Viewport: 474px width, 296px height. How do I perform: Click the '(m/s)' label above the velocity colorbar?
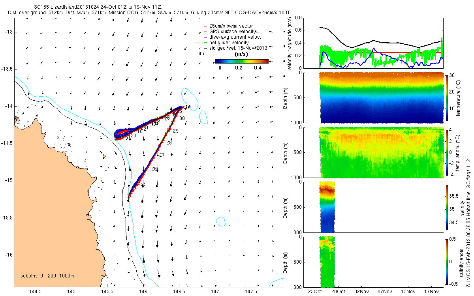pos(241,54)
